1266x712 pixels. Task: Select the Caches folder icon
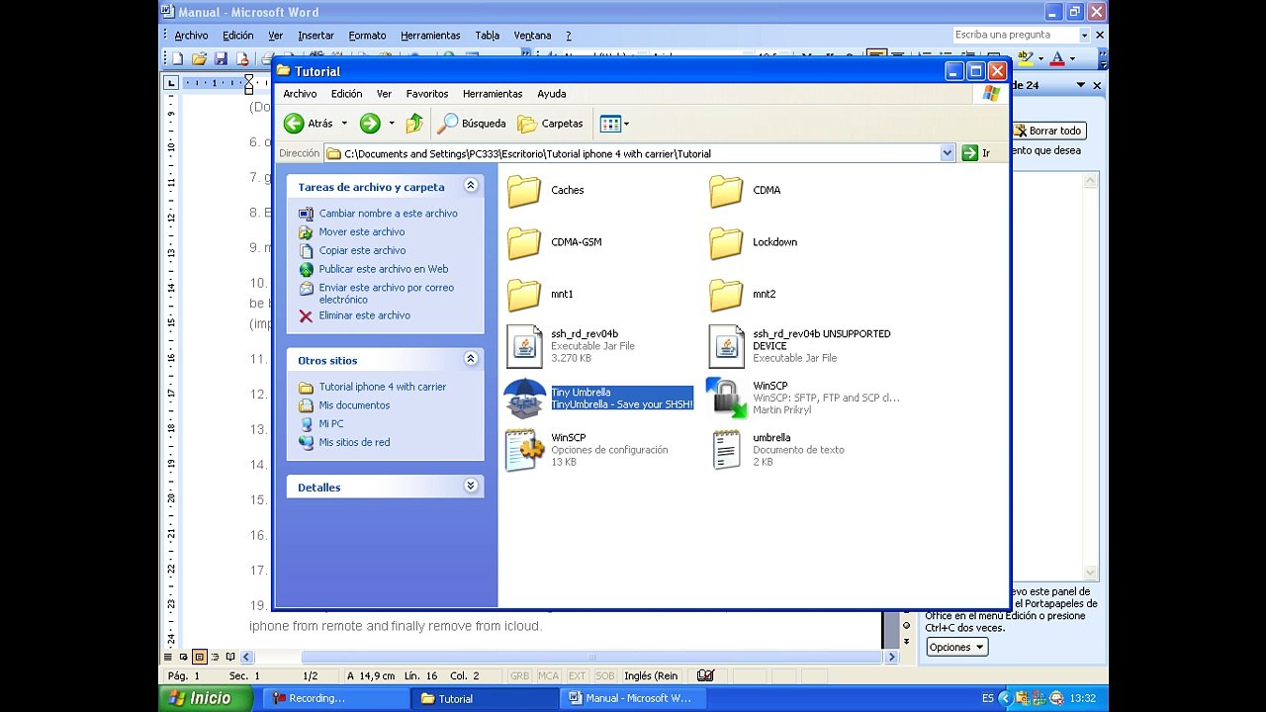pyautogui.click(x=524, y=190)
